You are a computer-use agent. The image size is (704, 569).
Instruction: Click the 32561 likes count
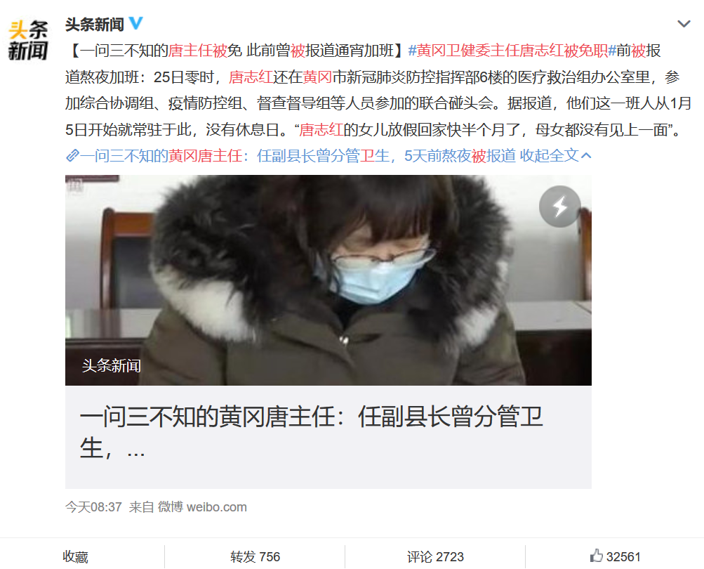point(623,557)
